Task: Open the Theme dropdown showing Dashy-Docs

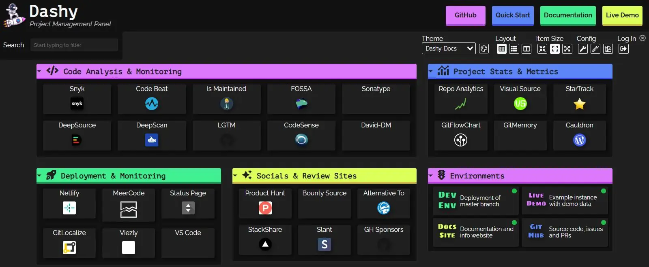Action: pyautogui.click(x=449, y=49)
